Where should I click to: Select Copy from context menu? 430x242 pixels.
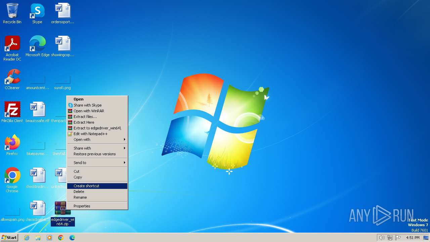(97, 177)
